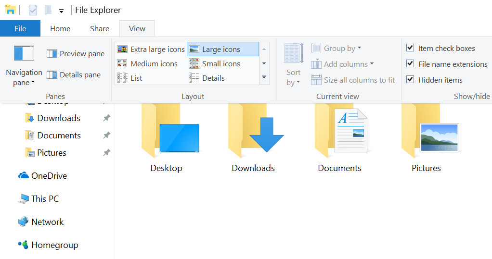Open the File tab
The image size is (492, 259).
tap(20, 28)
